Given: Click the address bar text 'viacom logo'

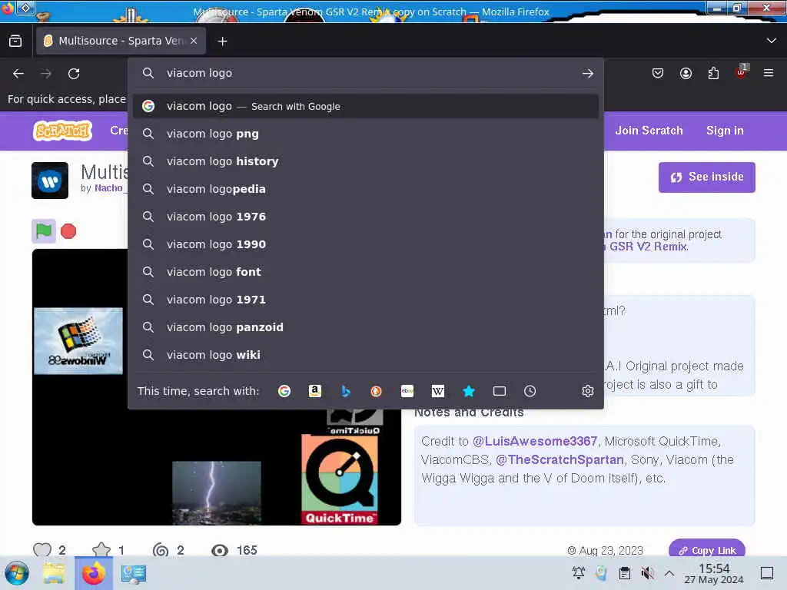Looking at the screenshot, I should point(199,73).
